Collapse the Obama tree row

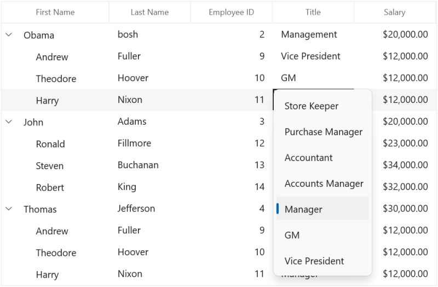tap(9, 35)
